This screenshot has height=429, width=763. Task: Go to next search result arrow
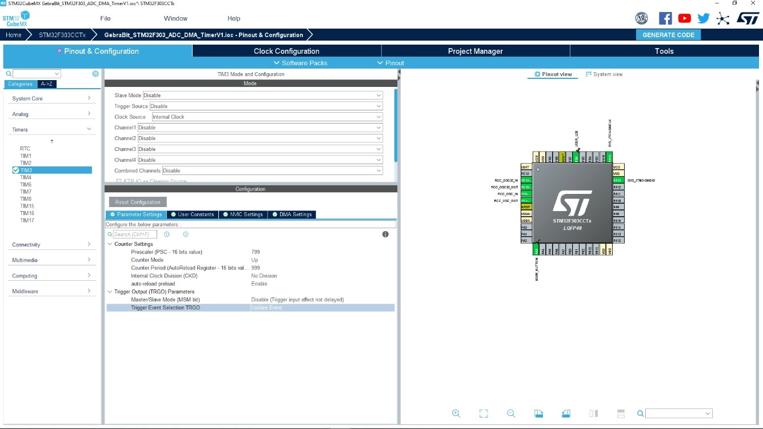tap(186, 235)
